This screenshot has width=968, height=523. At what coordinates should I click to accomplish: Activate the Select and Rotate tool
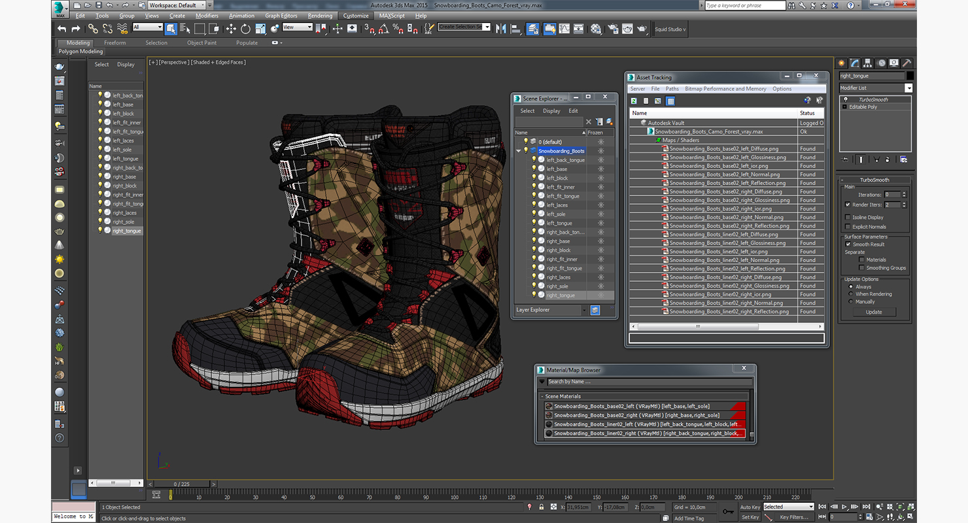(245, 29)
